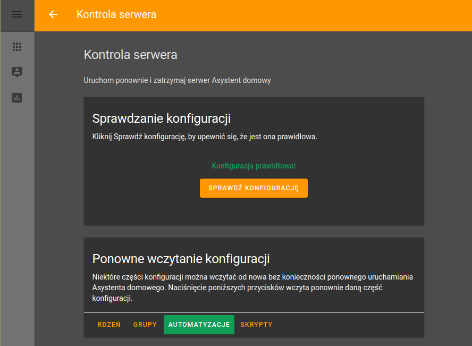Select the account badge icon in the sidebar
The width and height of the screenshot is (472, 346).
pos(17,73)
